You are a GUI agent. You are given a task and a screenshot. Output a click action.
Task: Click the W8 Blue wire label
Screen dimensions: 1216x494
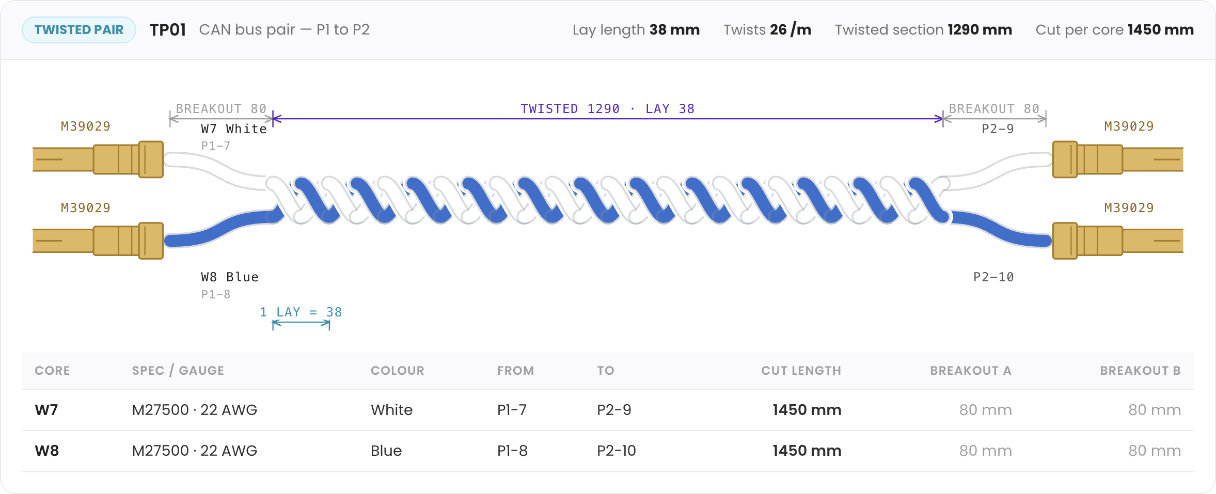pos(230,277)
